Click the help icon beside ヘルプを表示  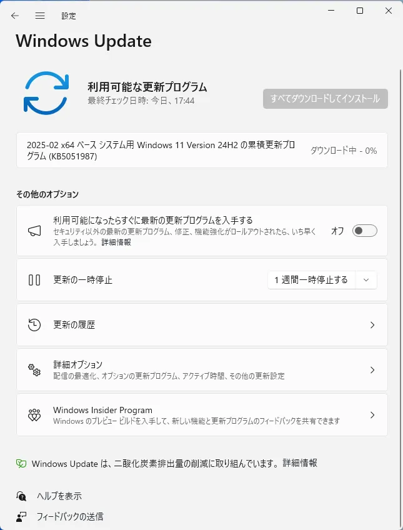click(x=21, y=496)
